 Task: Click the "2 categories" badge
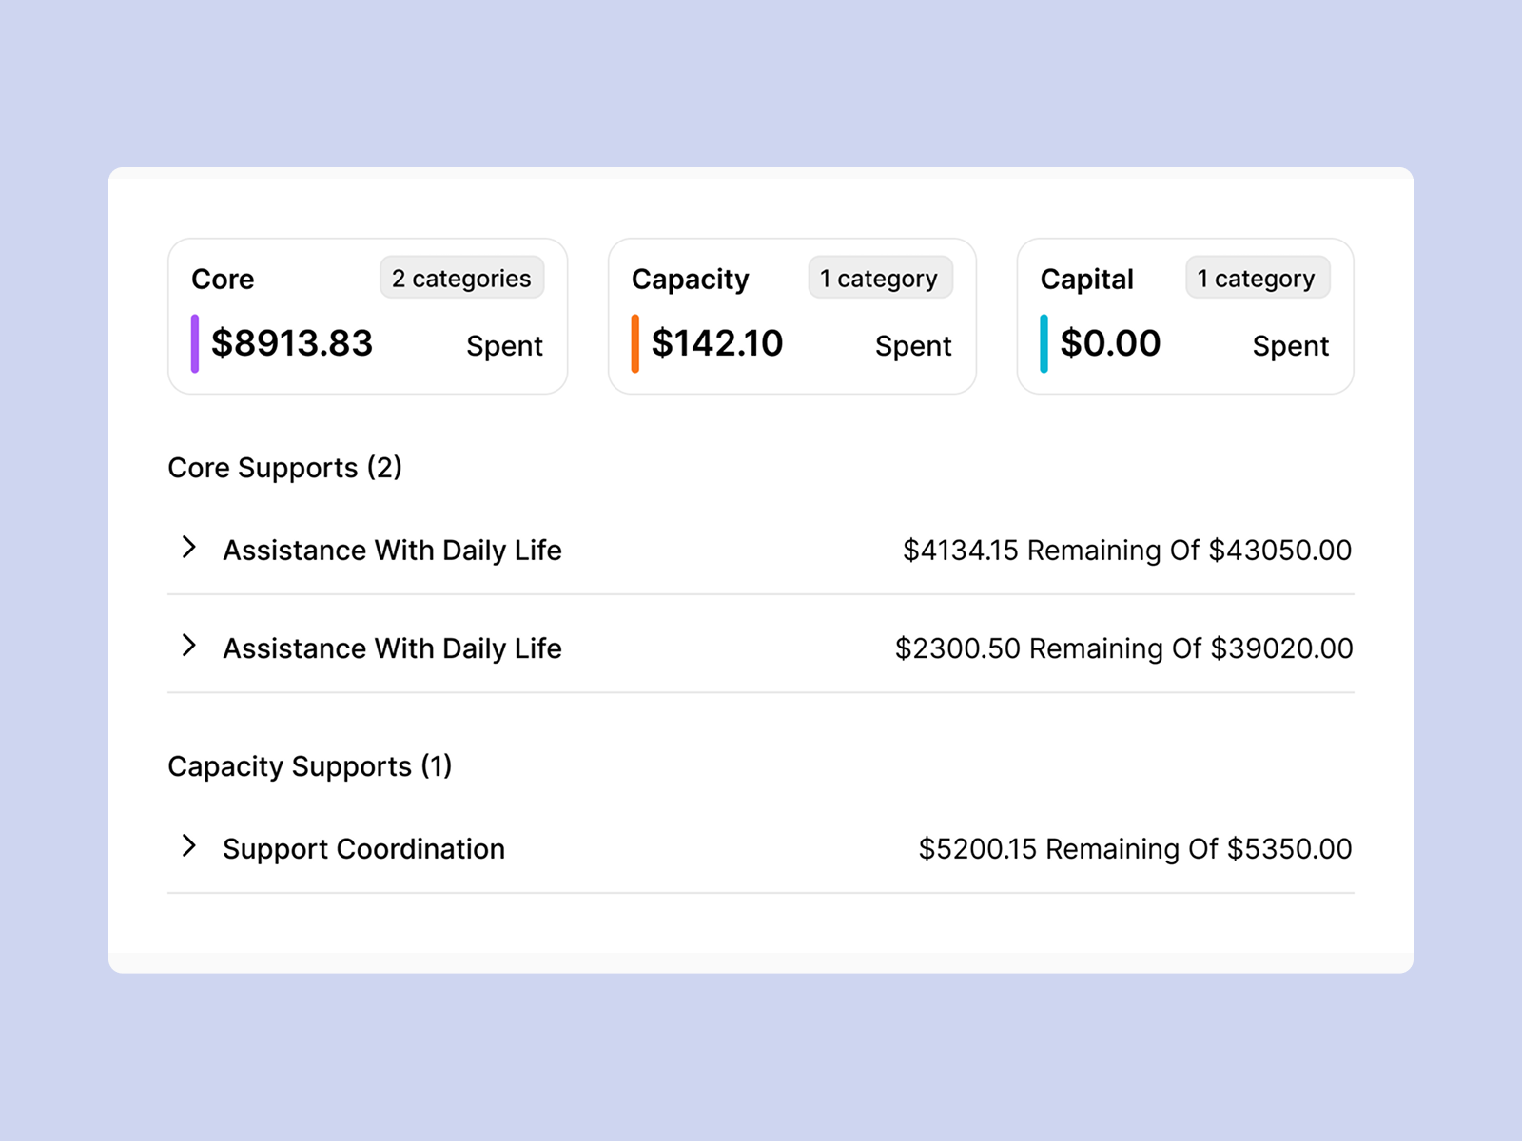point(461,278)
